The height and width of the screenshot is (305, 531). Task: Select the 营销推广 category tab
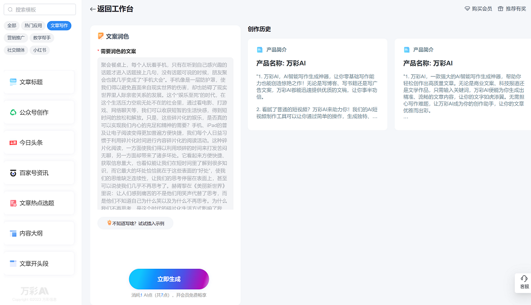click(16, 37)
